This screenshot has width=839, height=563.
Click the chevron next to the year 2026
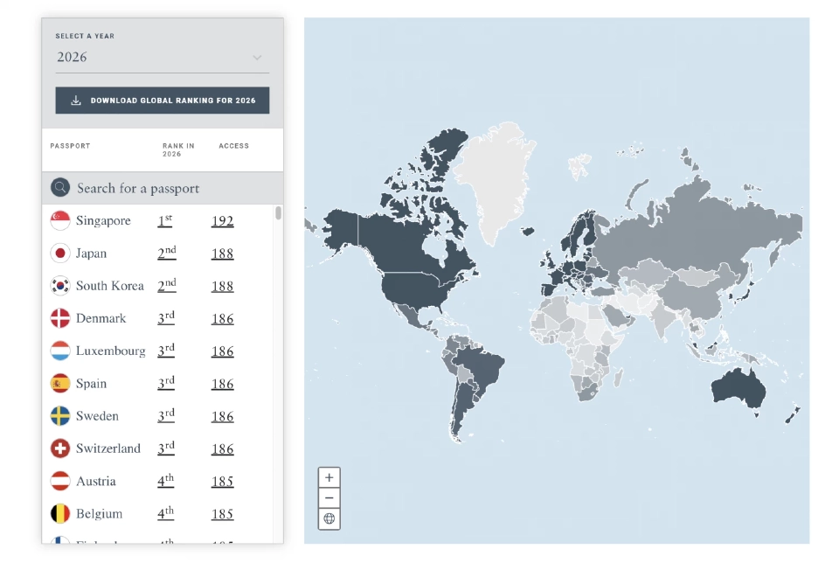pyautogui.click(x=258, y=57)
